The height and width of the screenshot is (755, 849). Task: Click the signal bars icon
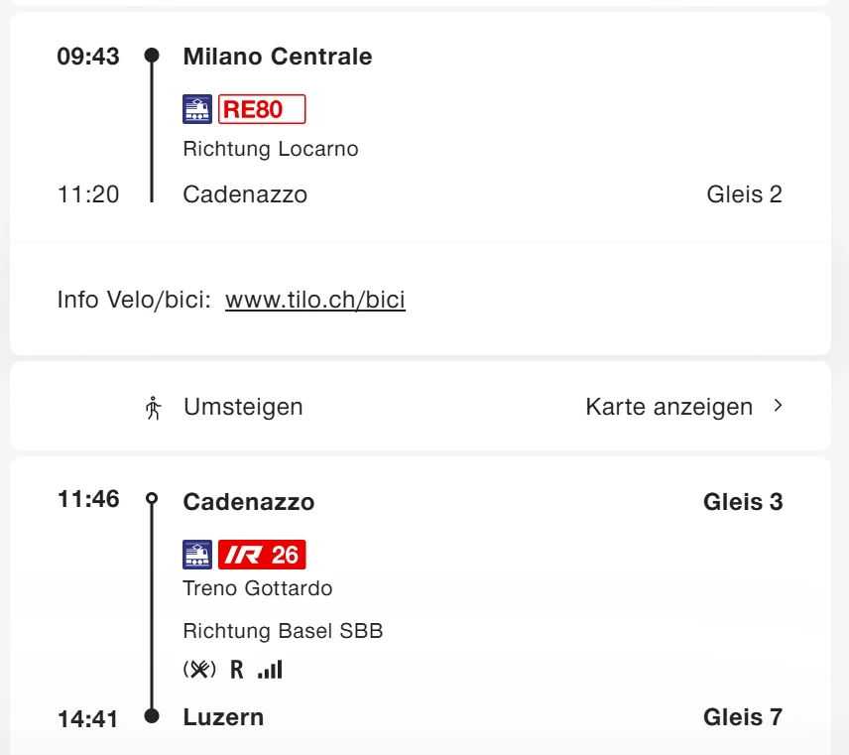click(x=270, y=670)
